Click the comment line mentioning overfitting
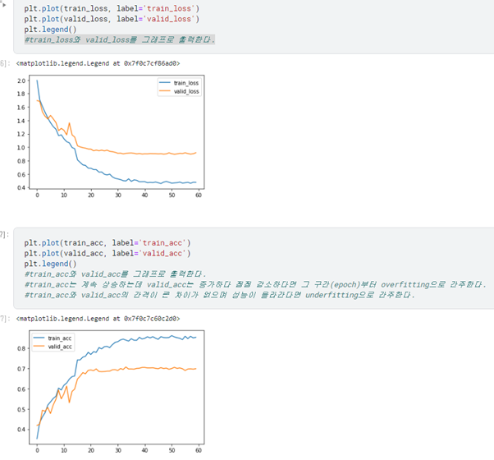The height and width of the screenshot is (460, 494). [255, 284]
